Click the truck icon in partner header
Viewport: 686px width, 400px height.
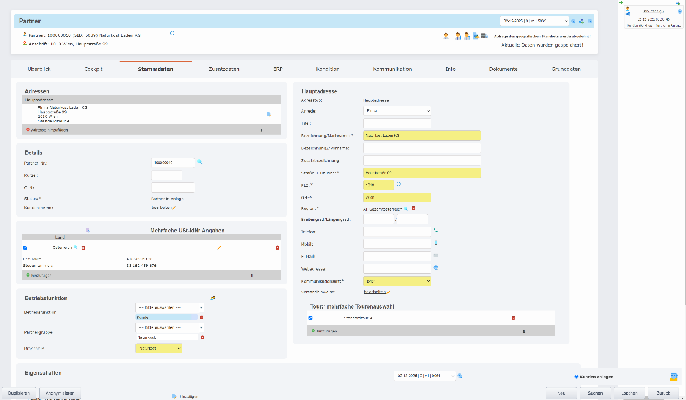click(484, 36)
